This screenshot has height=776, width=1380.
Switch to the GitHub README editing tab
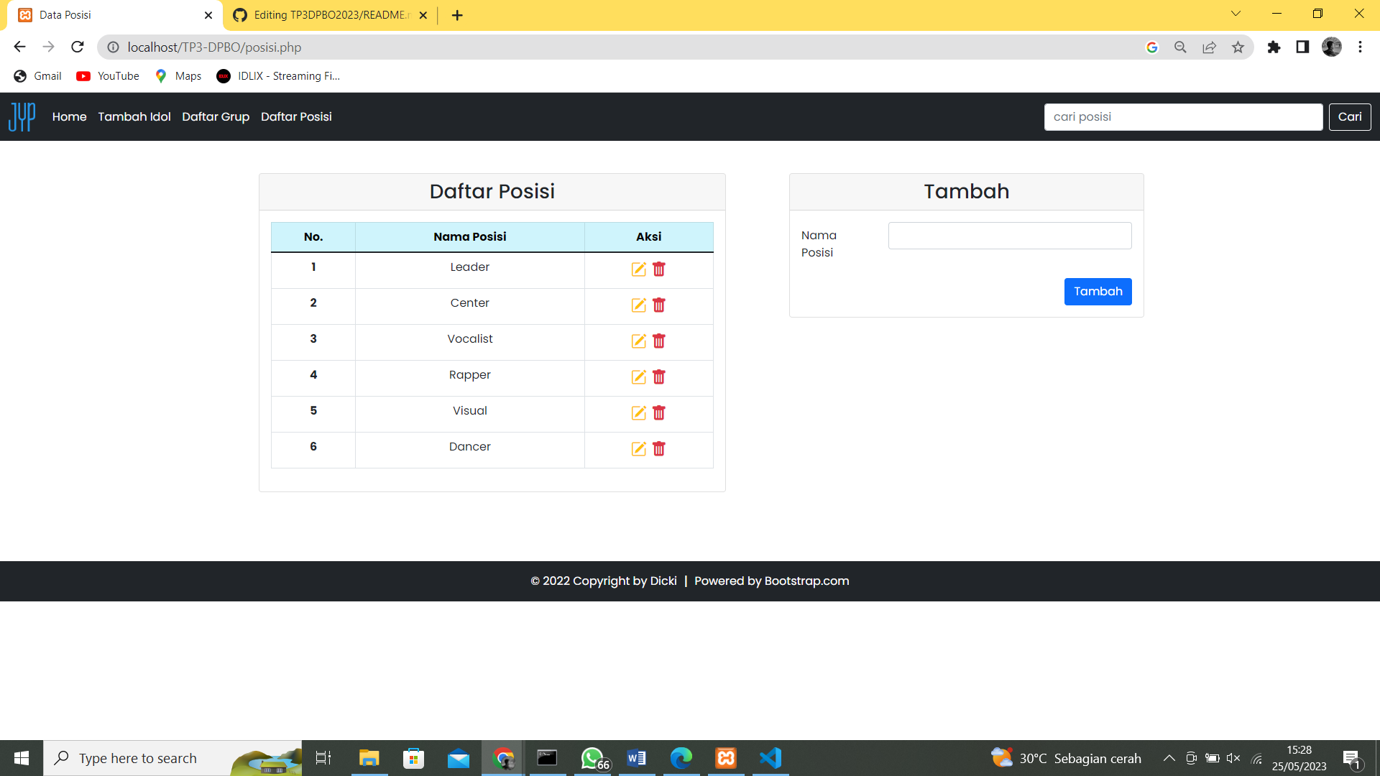click(x=323, y=14)
